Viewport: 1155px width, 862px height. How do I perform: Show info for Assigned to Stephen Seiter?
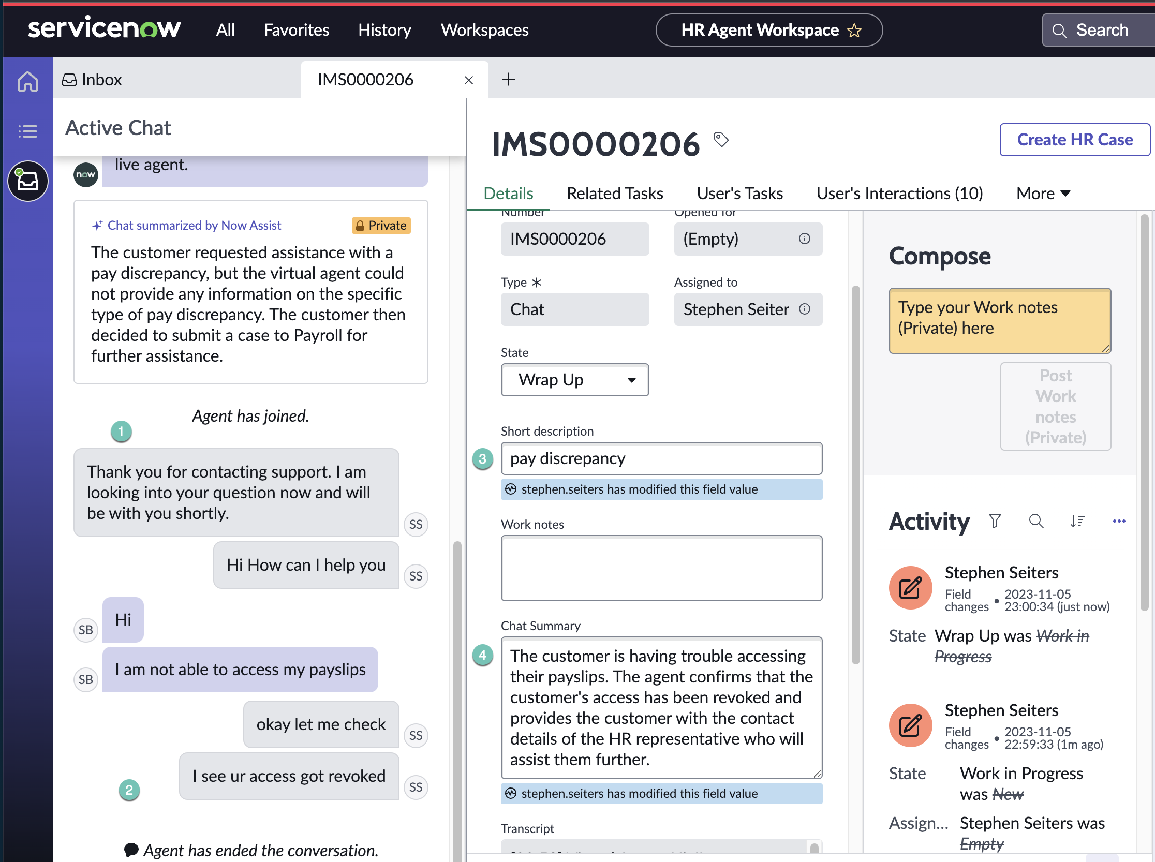pyautogui.click(x=804, y=309)
